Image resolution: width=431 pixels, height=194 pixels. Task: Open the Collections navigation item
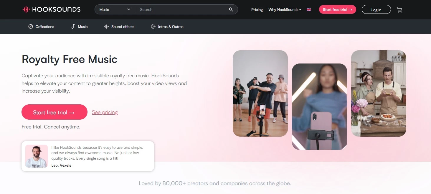tap(44, 27)
